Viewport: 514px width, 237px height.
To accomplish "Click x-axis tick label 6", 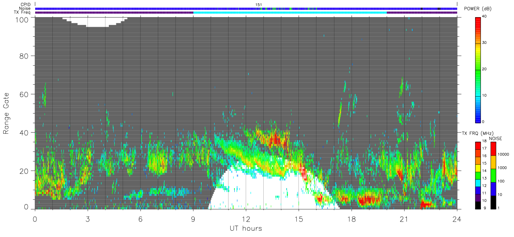I will click(x=140, y=219).
